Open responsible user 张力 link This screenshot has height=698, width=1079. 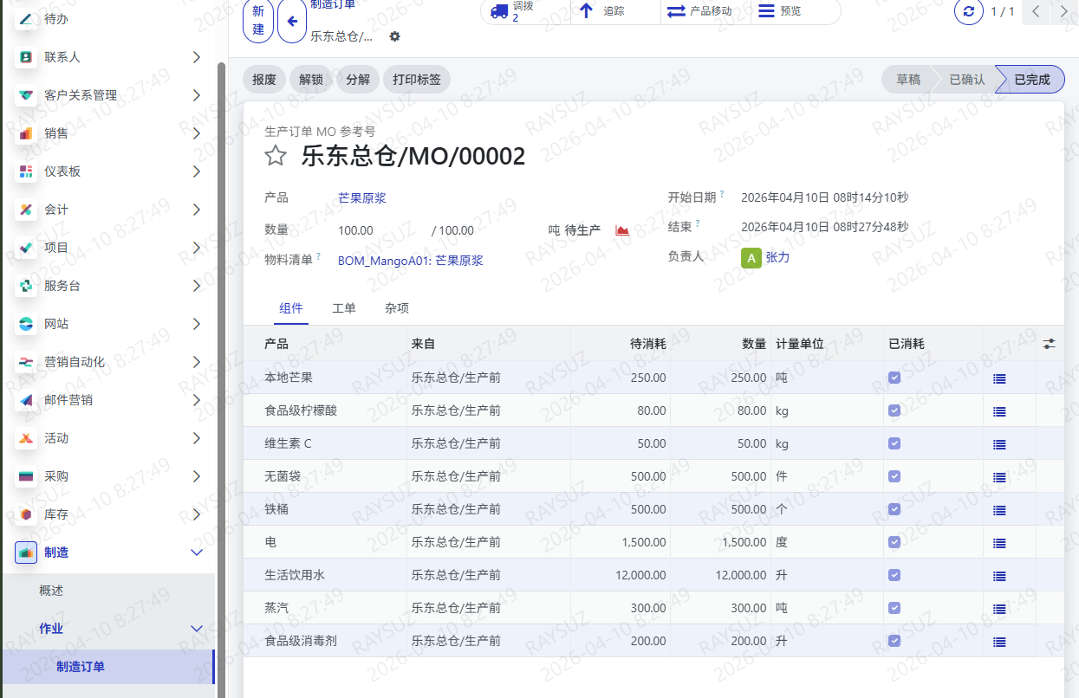[777, 257]
